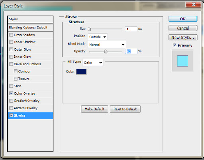Uncheck the Color Overlay checkbox
204x160 pixels.
tap(11, 93)
